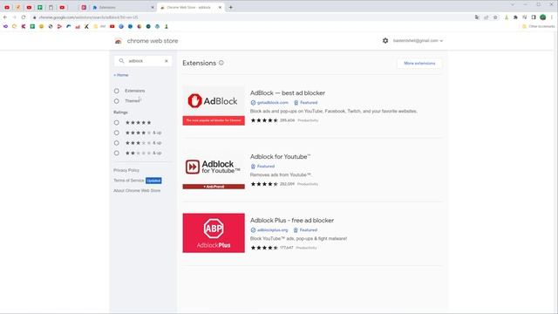Open the Terms of Service link
This screenshot has height=314, width=558.
129,181
